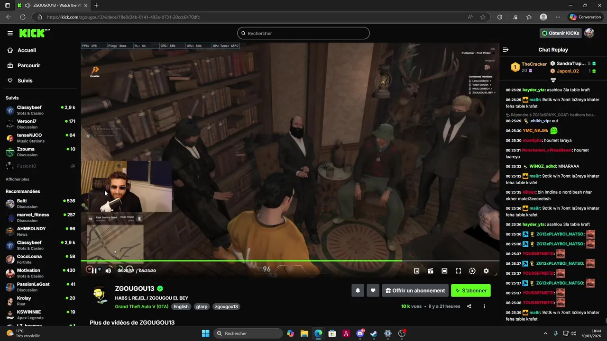Open Edge settings and more menu

pos(558,17)
